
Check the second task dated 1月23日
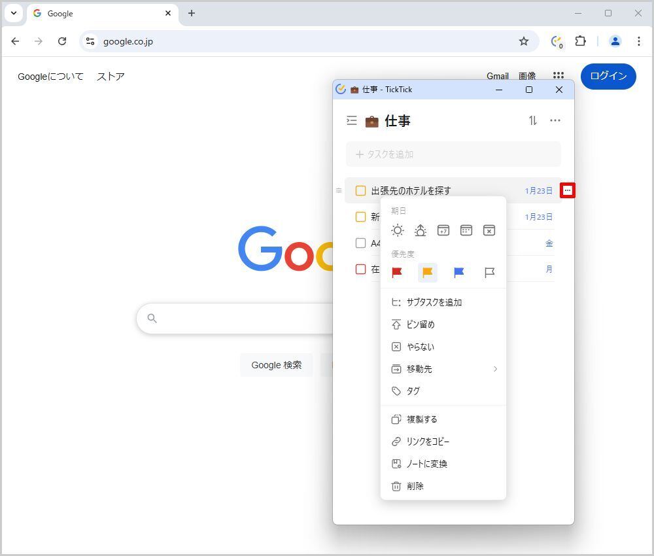[x=360, y=217]
